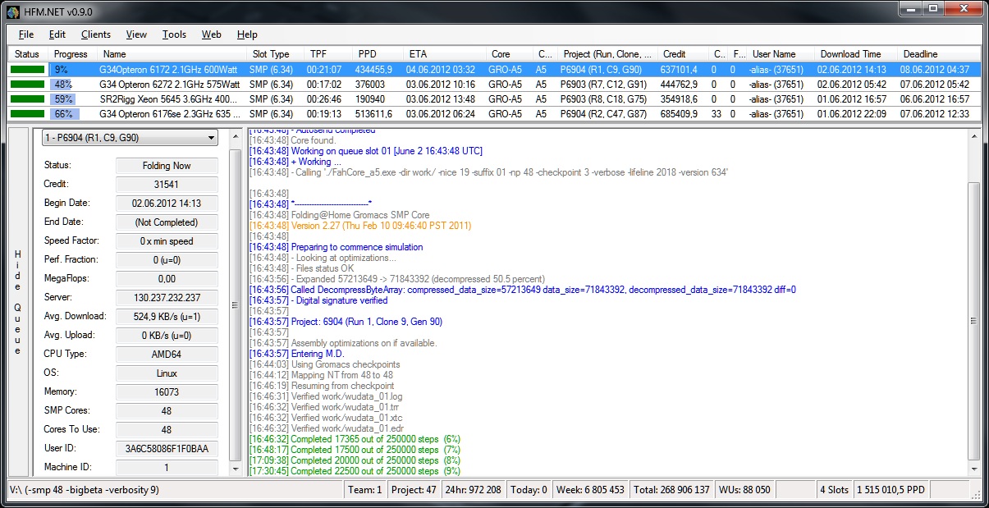Open the Help menu
This screenshot has height=508, width=989.
(x=247, y=34)
